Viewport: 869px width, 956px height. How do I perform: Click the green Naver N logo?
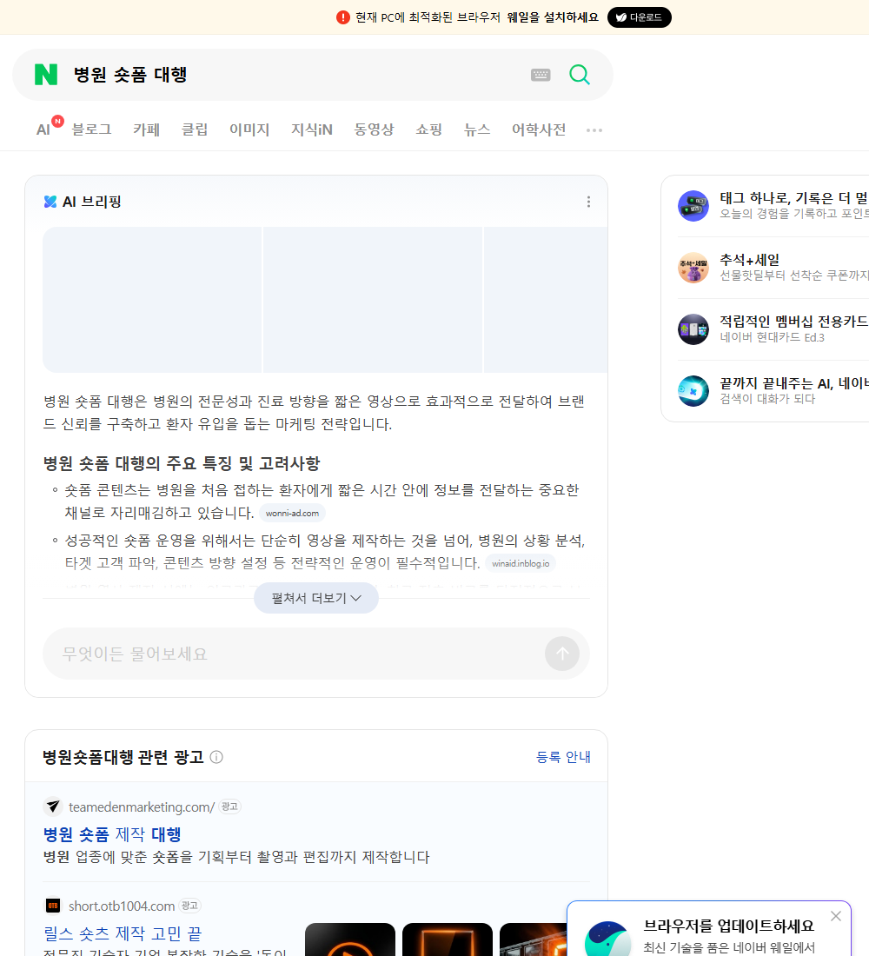coord(46,75)
